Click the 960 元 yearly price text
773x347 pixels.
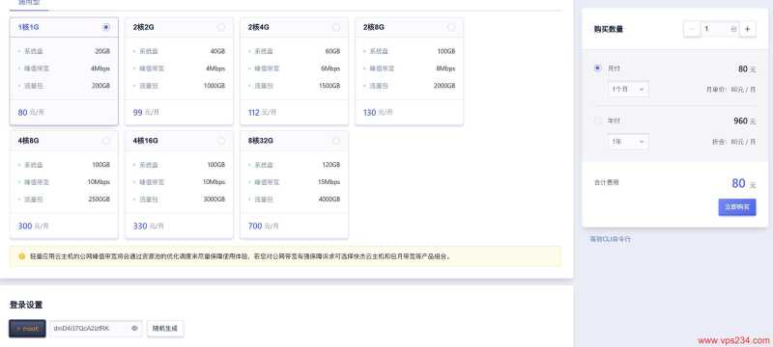click(744, 120)
